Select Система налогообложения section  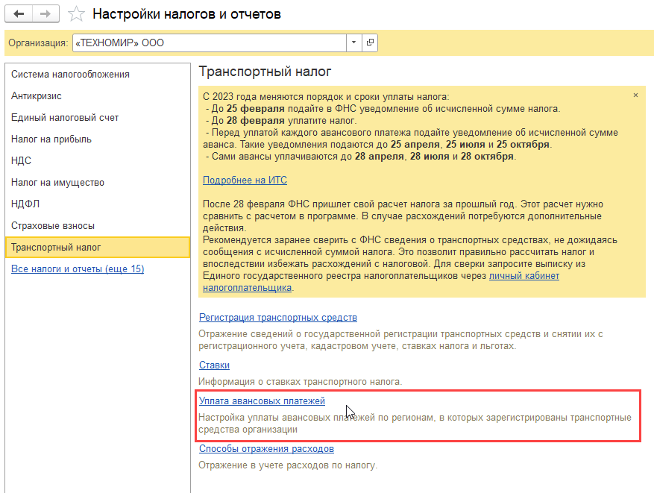coord(98,75)
